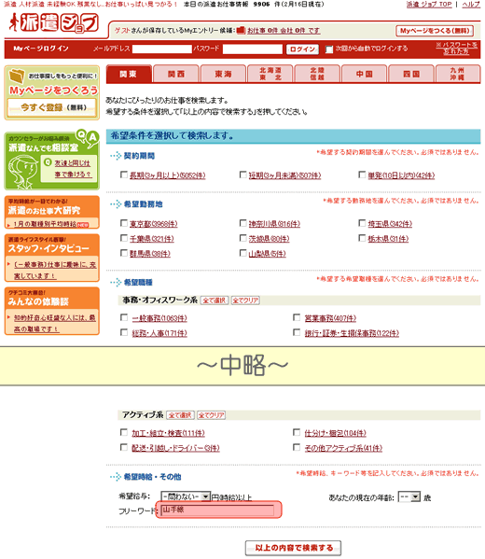The height and width of the screenshot is (559, 485).
Task: Enable the 総務・人事 job type checkbox
Action: click(124, 332)
